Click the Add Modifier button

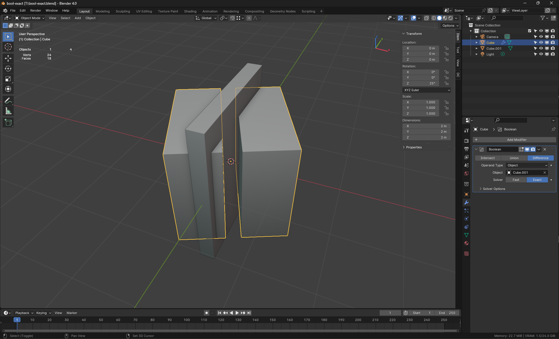[x=514, y=140]
